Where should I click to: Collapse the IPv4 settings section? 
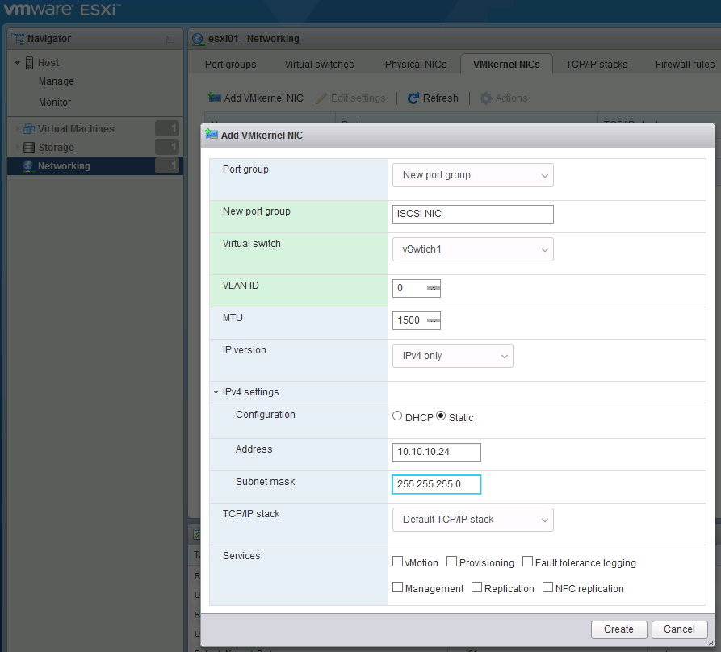(216, 392)
